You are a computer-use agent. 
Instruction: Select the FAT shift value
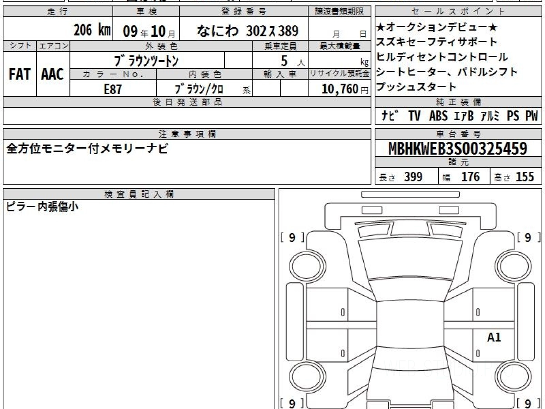coord(20,75)
